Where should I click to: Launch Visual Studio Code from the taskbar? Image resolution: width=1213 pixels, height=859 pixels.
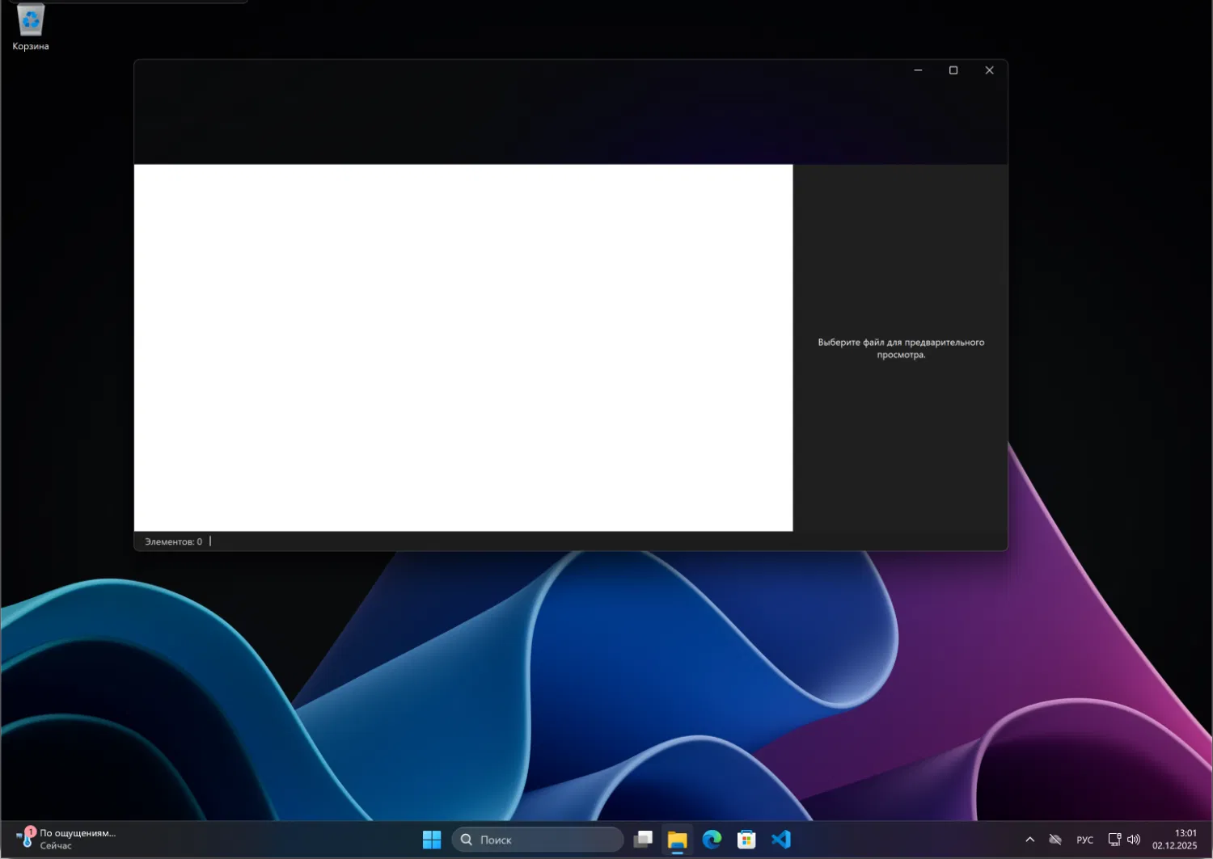(780, 840)
